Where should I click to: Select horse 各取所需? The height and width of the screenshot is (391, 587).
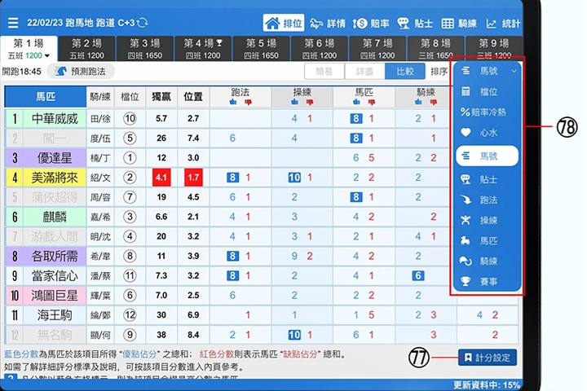point(55,256)
